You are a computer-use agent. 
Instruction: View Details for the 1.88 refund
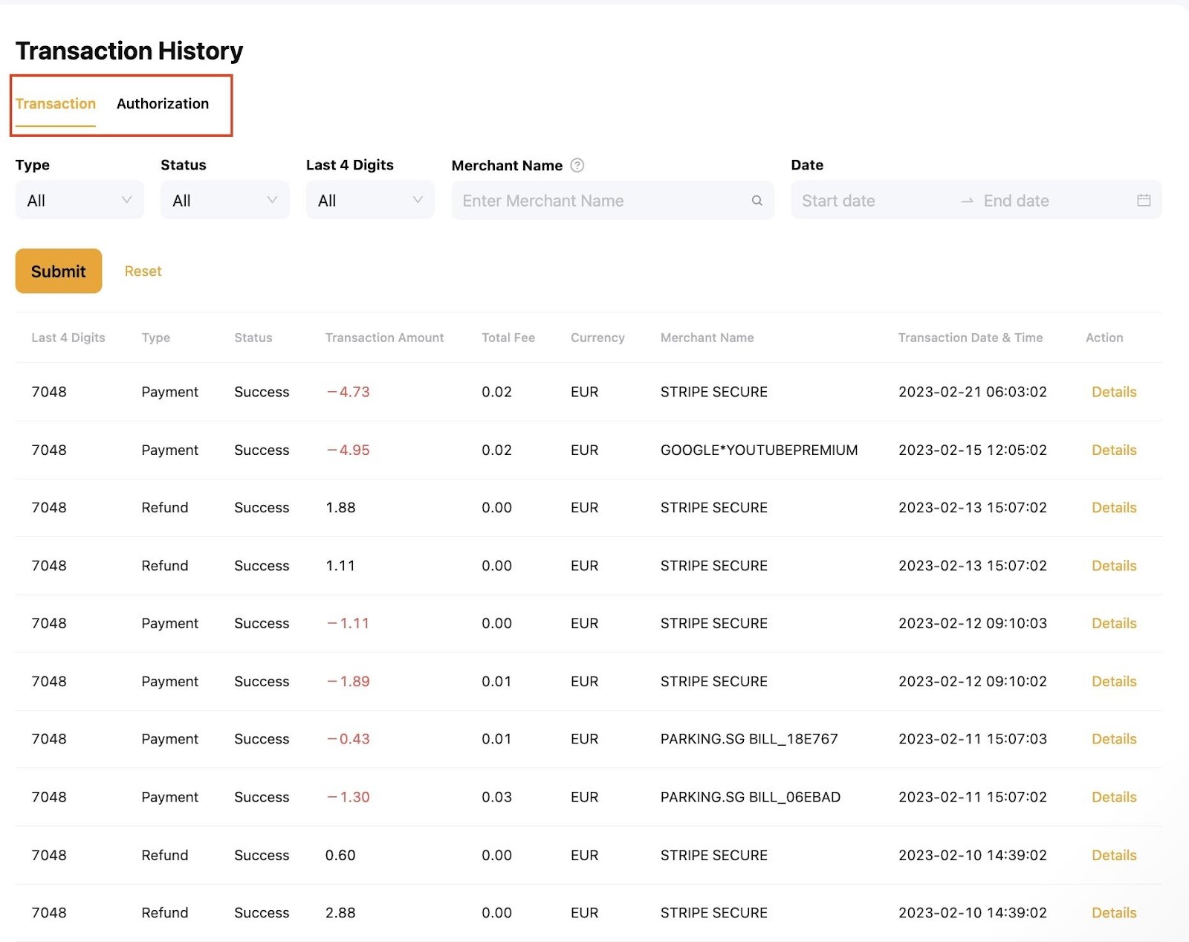[1113, 508]
